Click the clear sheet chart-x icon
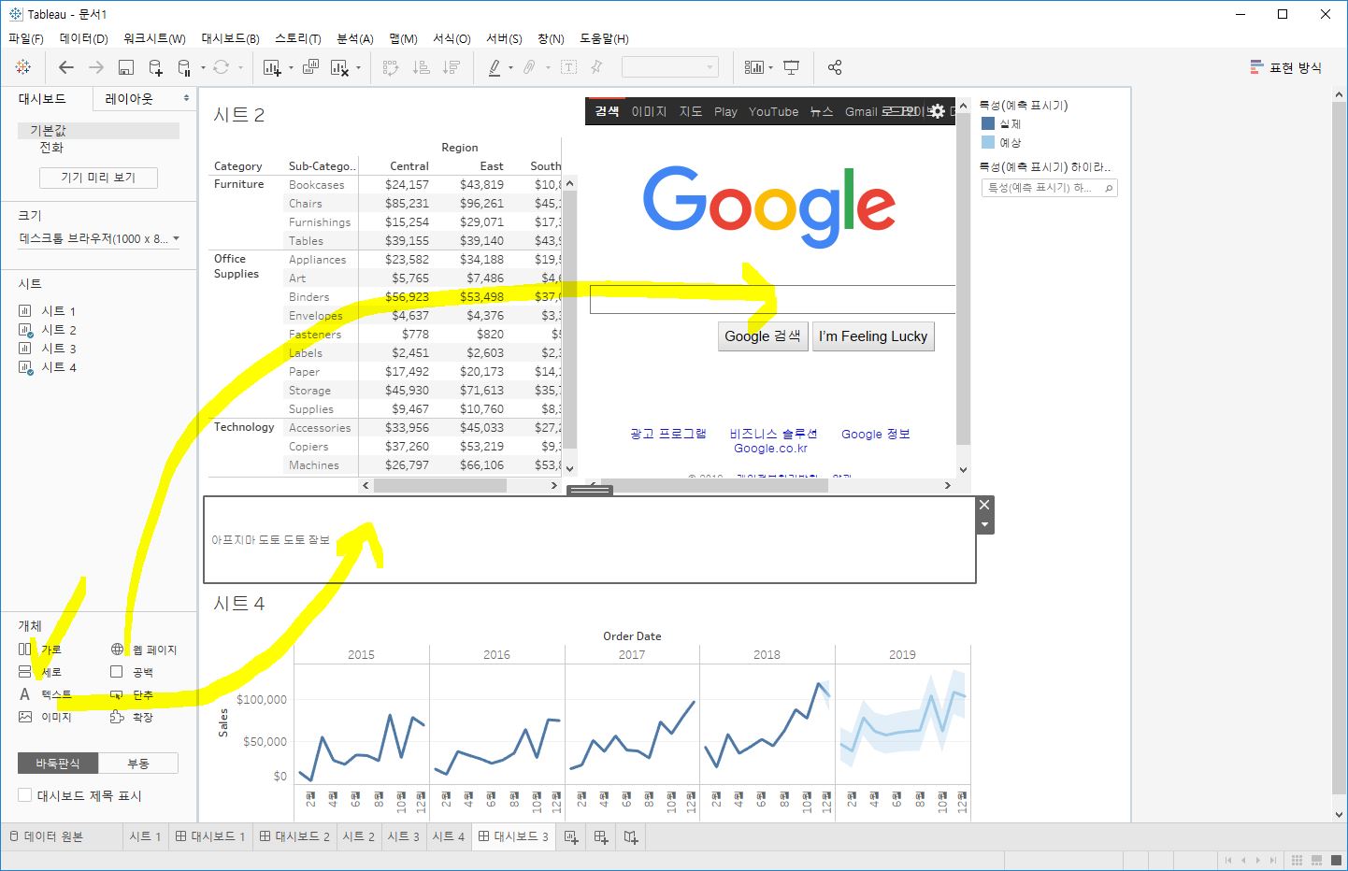 click(340, 67)
